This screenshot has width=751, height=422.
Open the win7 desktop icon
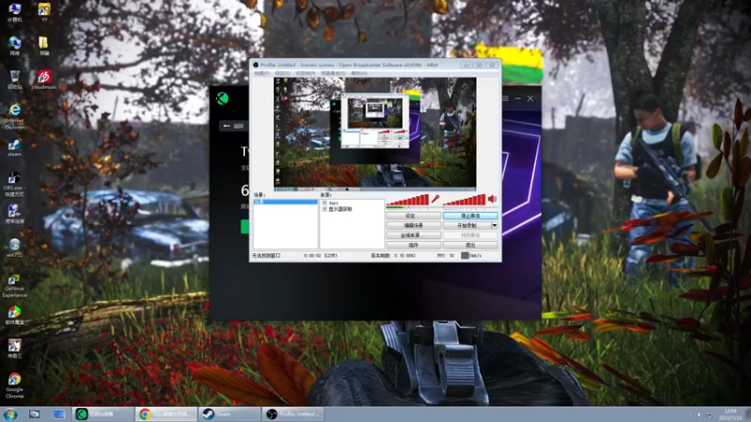[14, 248]
